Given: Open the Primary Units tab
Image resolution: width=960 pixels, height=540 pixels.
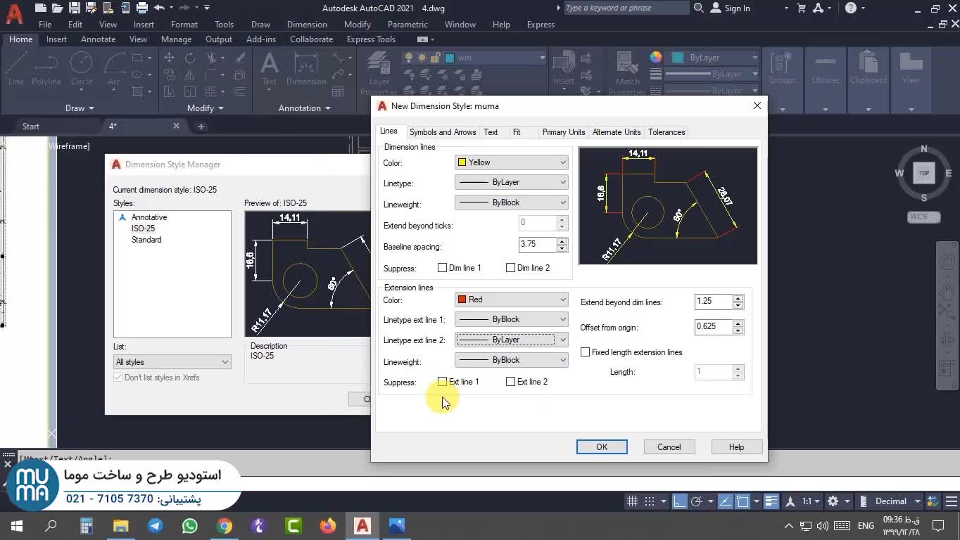Looking at the screenshot, I should 563,132.
